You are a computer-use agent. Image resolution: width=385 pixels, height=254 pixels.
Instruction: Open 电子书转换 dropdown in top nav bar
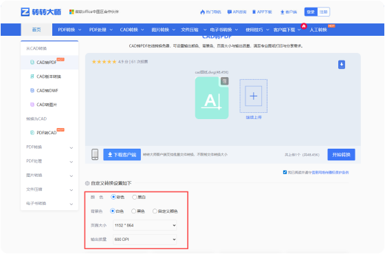pyautogui.click(x=223, y=30)
